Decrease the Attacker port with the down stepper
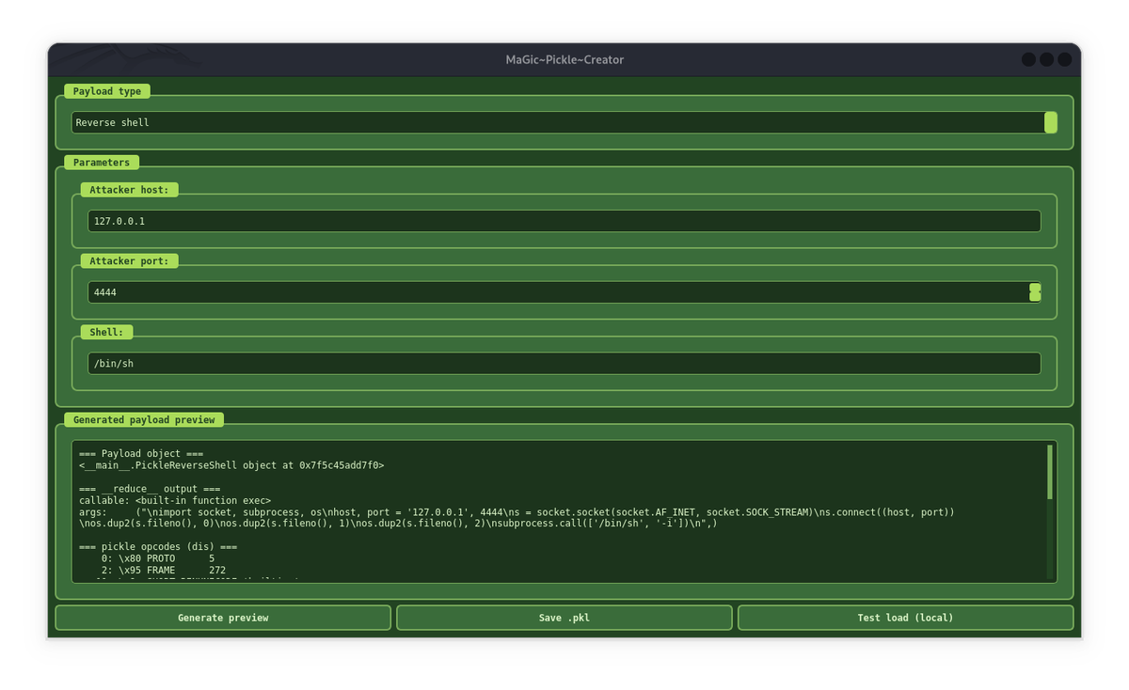 [x=1035, y=297]
